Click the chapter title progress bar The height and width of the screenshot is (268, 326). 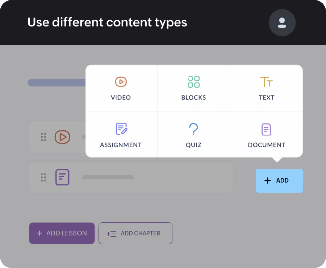[x=57, y=83]
